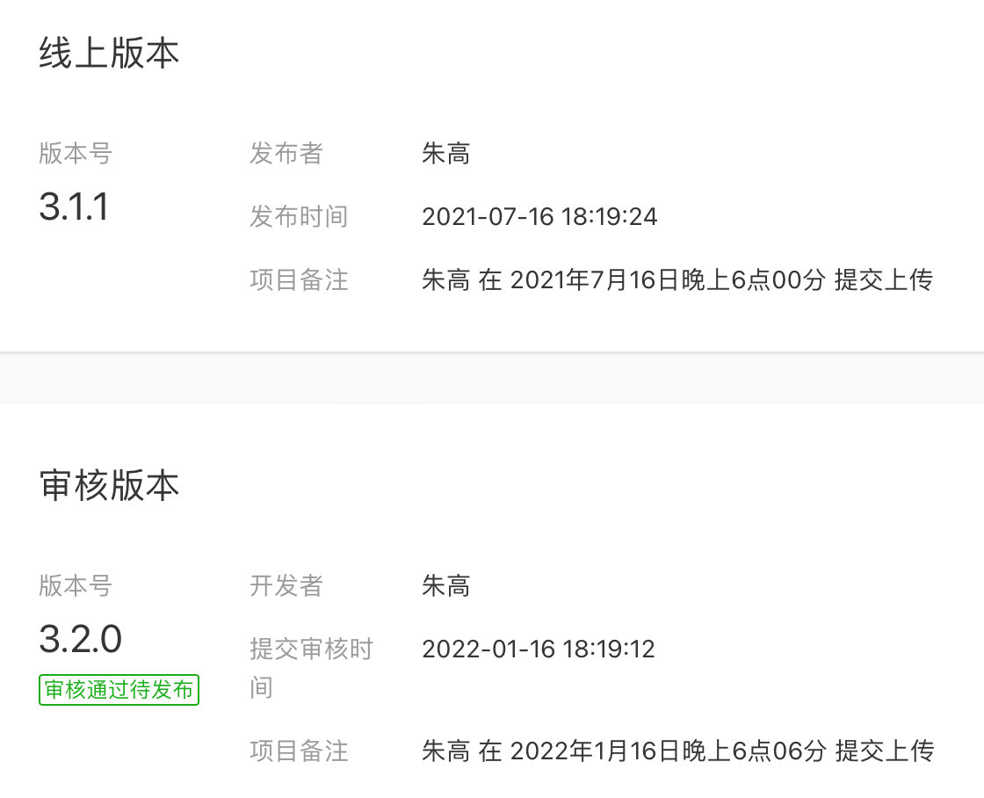Screen dimensions: 984x798
Task: Click the 2022年1月16日 upload remark text
Action: click(x=676, y=751)
